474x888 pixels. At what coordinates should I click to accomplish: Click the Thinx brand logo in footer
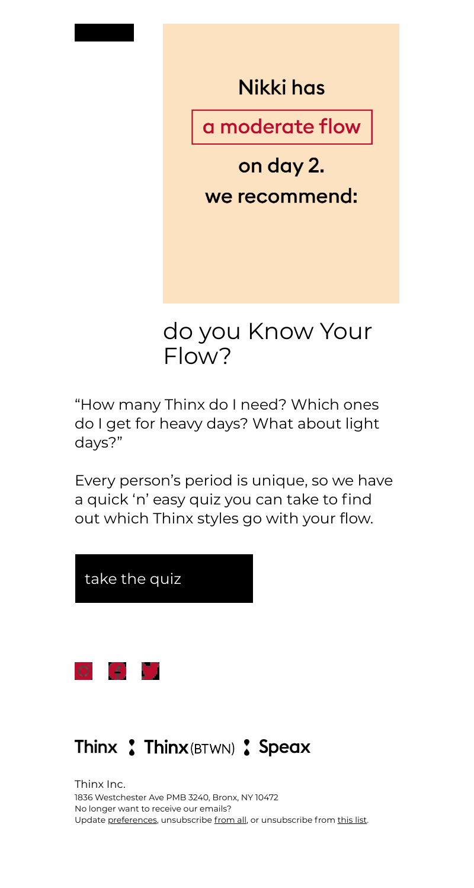tap(95, 747)
